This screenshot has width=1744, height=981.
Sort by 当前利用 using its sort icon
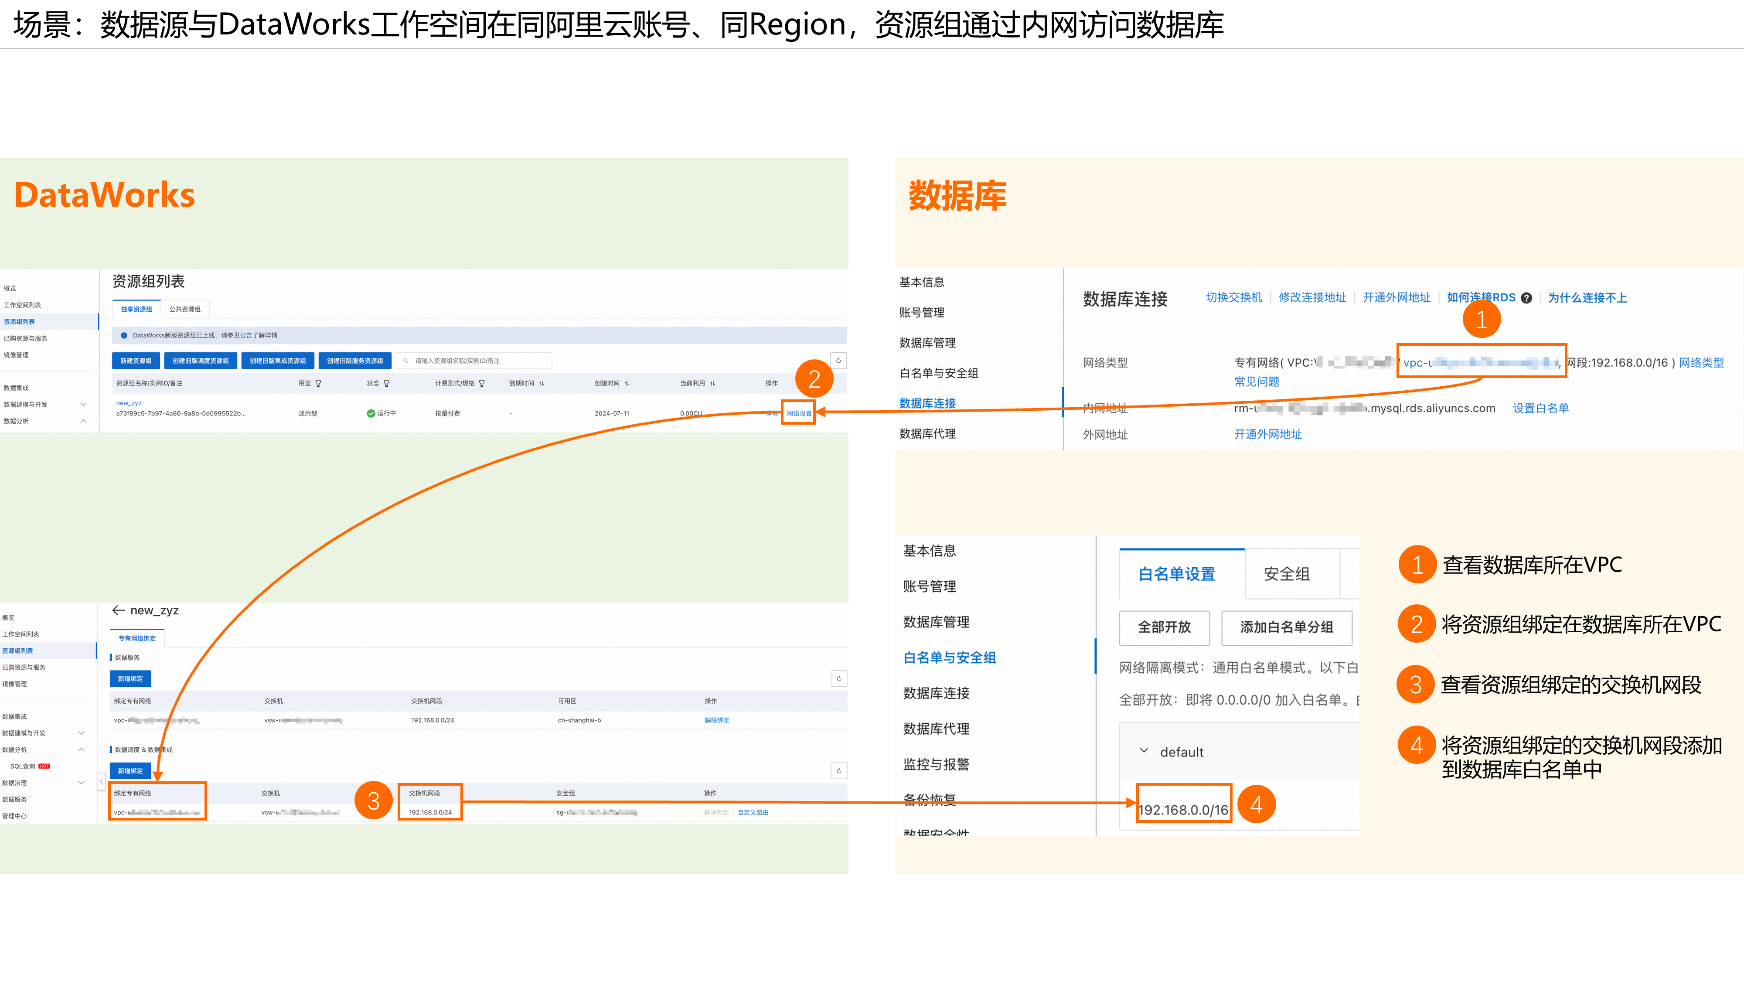(712, 383)
